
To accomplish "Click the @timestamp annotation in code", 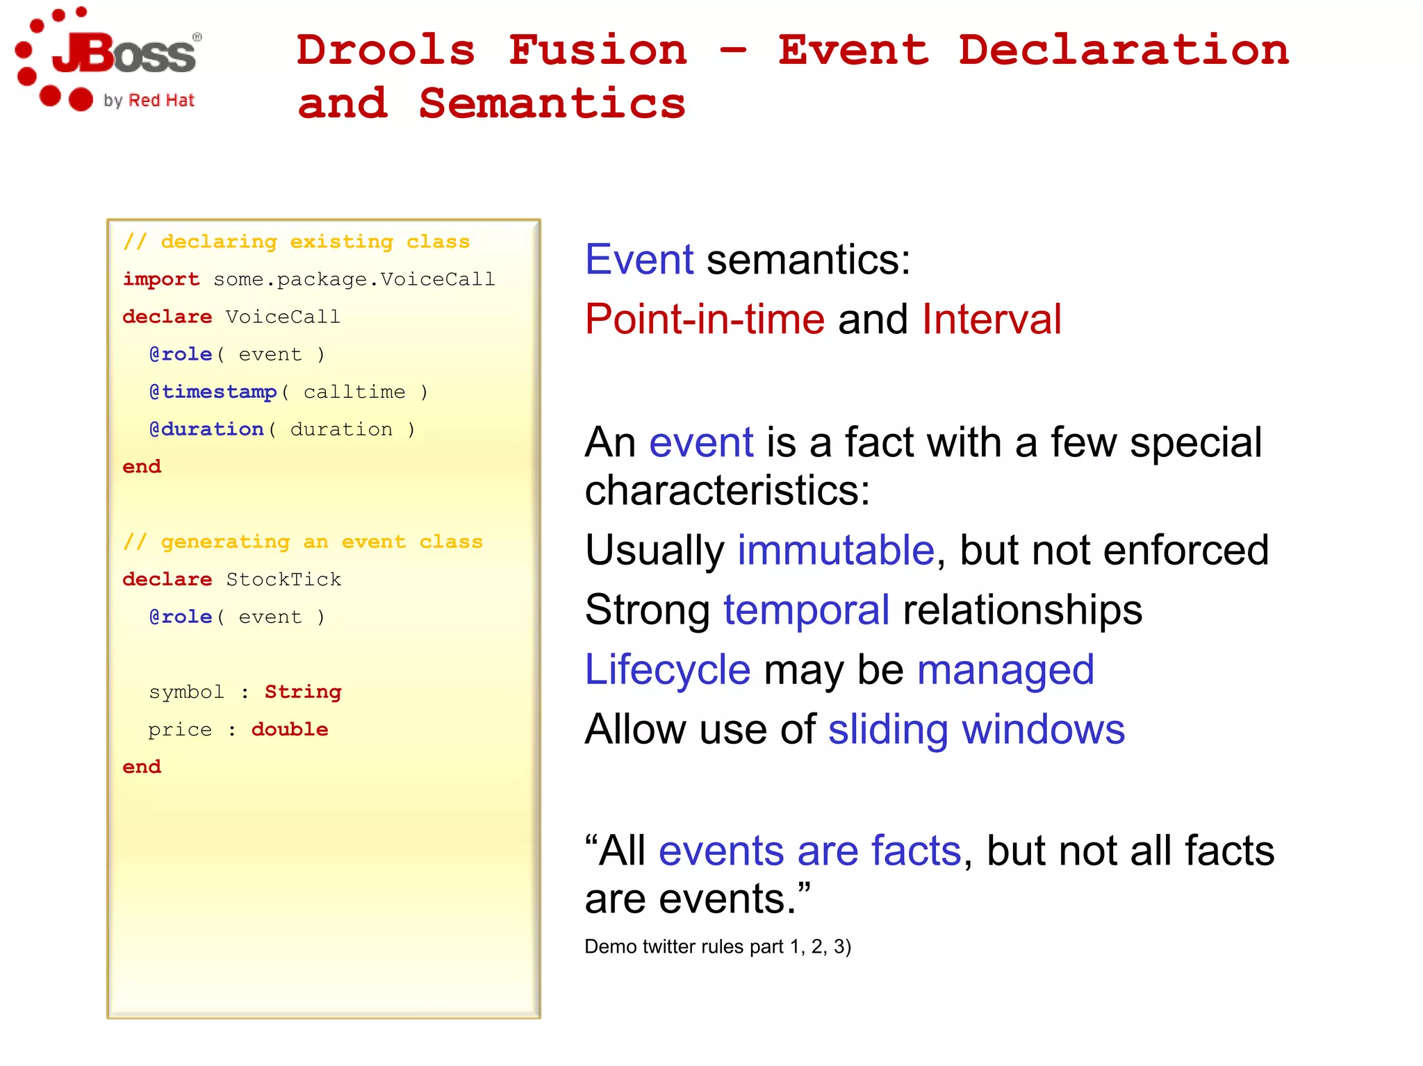I will (x=213, y=392).
